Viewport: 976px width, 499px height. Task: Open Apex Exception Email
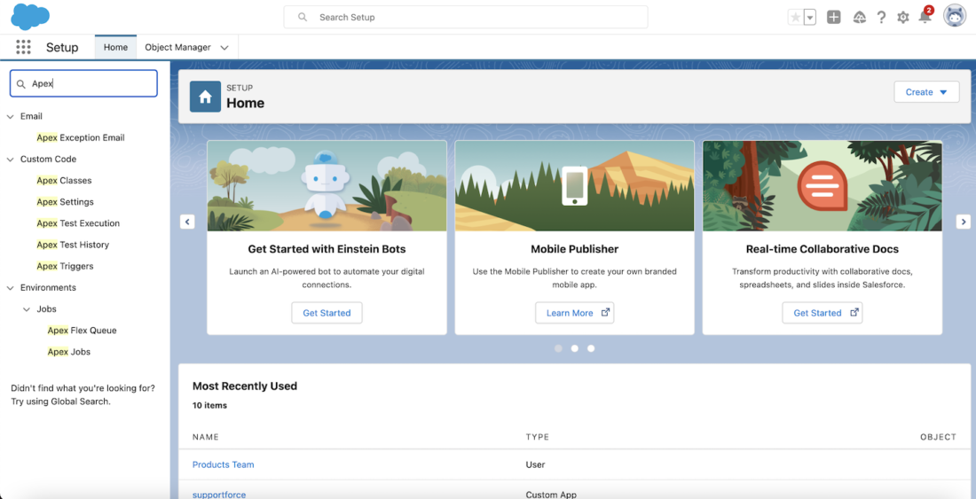80,137
